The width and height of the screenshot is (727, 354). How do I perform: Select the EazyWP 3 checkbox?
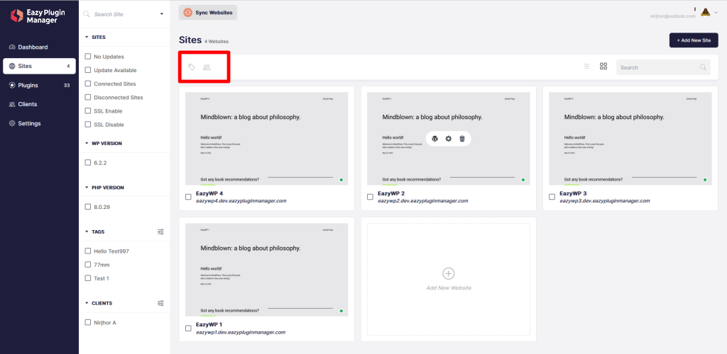click(x=552, y=197)
